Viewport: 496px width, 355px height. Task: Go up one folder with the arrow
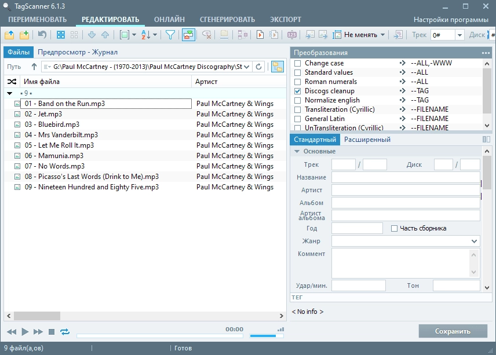point(34,67)
